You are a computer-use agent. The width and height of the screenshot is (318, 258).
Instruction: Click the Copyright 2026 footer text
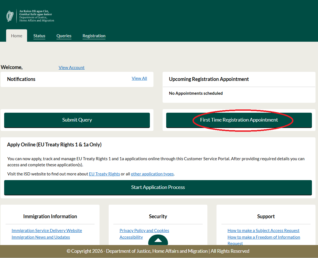point(158,251)
